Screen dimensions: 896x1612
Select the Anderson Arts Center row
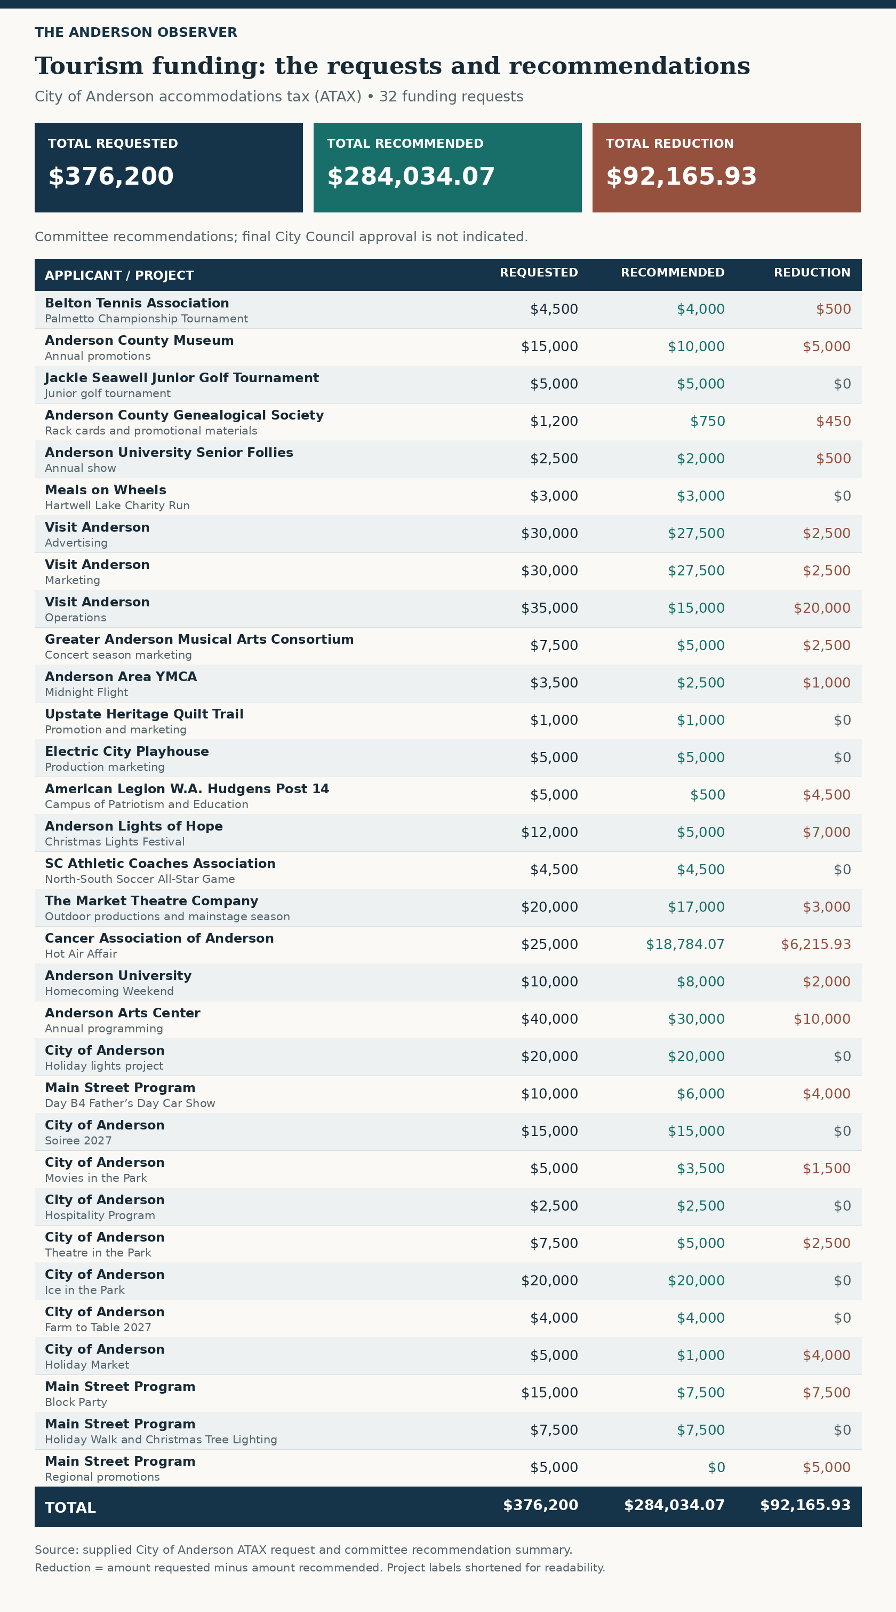point(447,1020)
